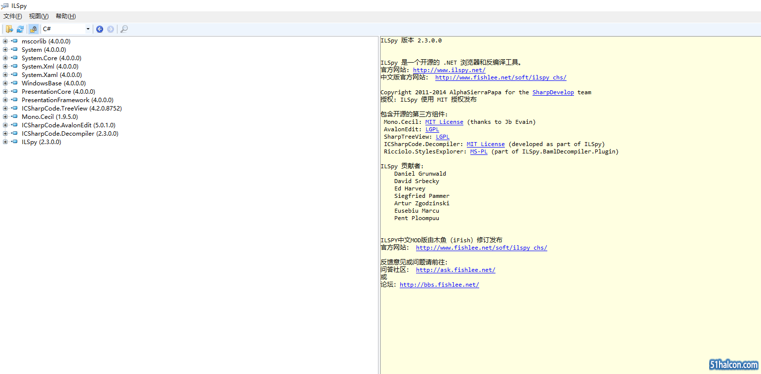Open the AvalonEdit LGPL link
This screenshot has height=374, width=761.
(432, 129)
